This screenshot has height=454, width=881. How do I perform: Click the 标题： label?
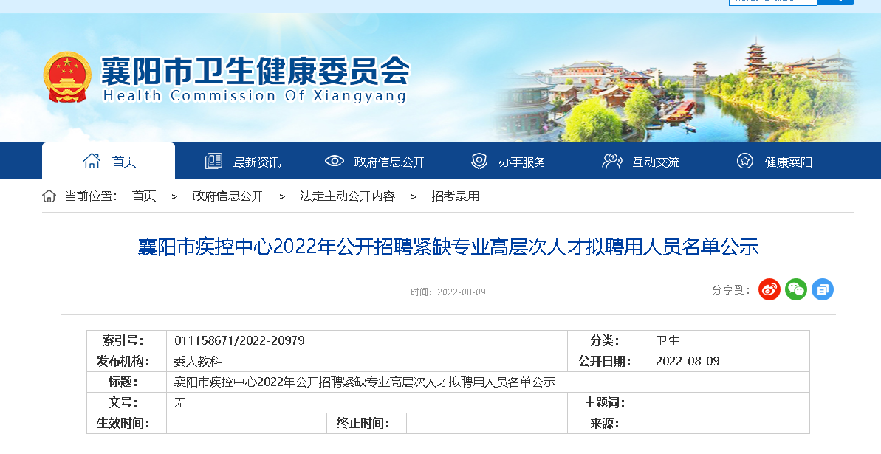123,382
